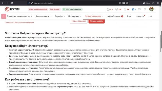Open the wallet balance 0 ₽ icon

click(x=110, y=9)
